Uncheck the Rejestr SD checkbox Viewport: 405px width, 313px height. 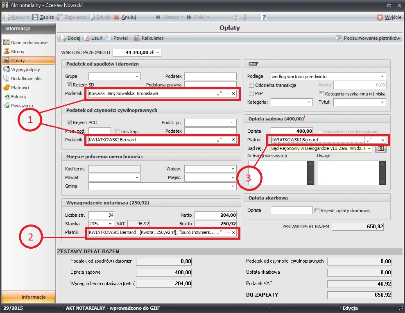[x=69, y=85]
